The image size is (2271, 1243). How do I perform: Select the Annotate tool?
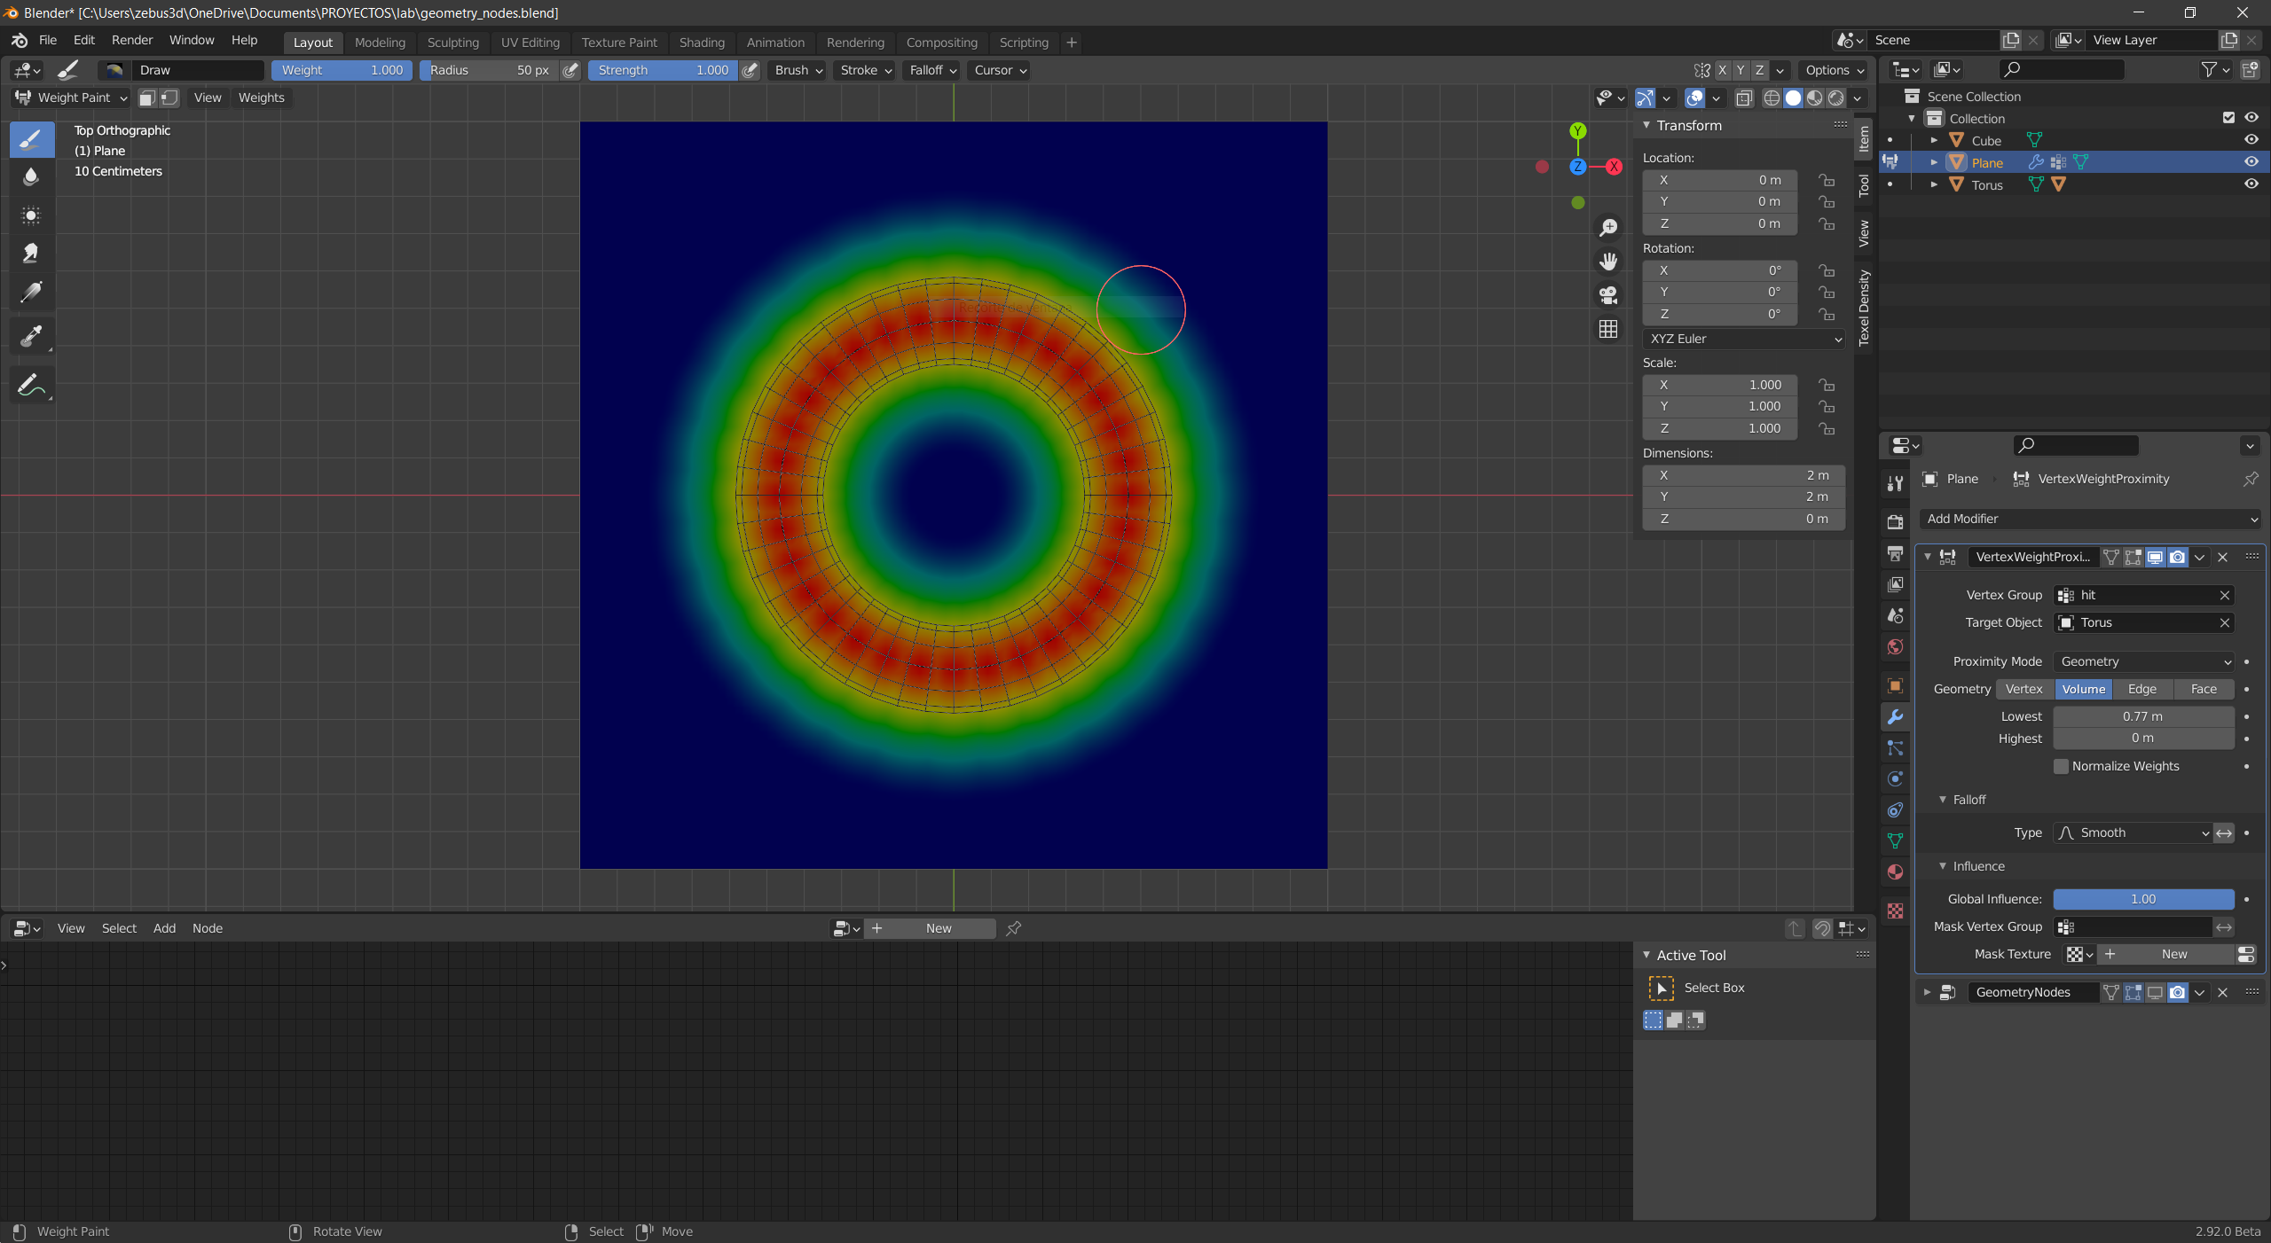[x=31, y=385]
